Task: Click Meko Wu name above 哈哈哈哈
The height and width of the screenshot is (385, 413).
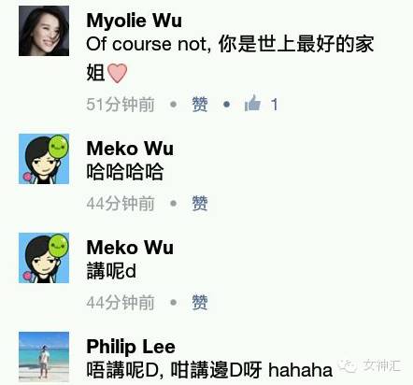Action: coord(130,149)
